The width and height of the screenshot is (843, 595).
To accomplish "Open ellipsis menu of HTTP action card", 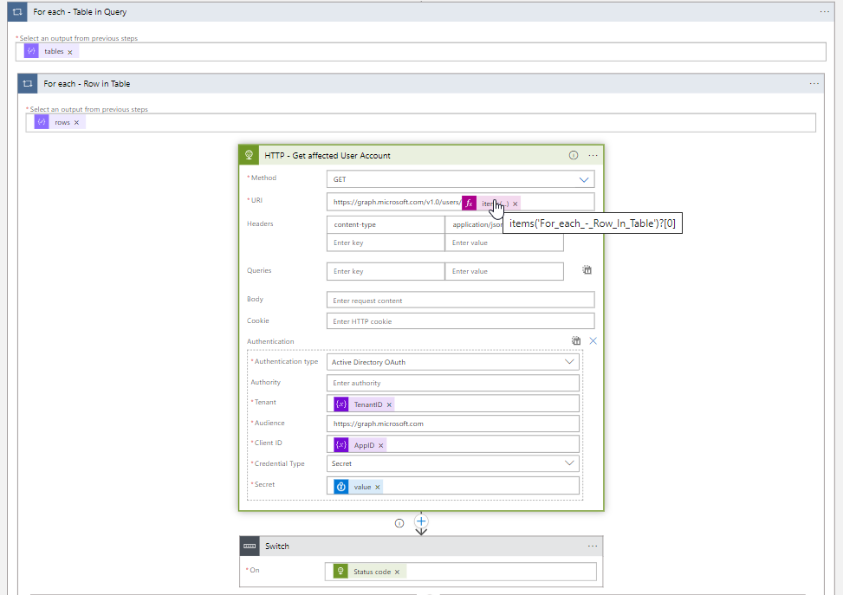I will point(593,155).
